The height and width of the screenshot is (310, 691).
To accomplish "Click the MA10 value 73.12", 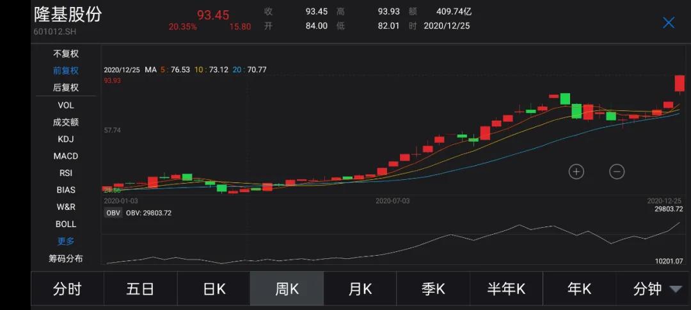I will 218,70.
